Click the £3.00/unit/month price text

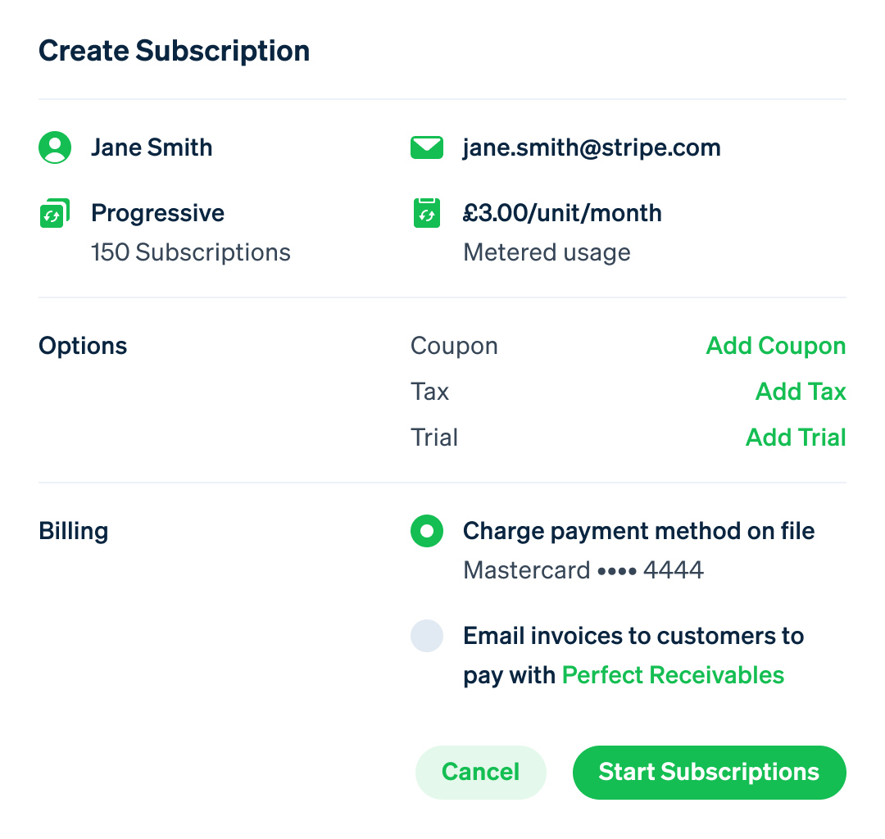click(x=562, y=213)
